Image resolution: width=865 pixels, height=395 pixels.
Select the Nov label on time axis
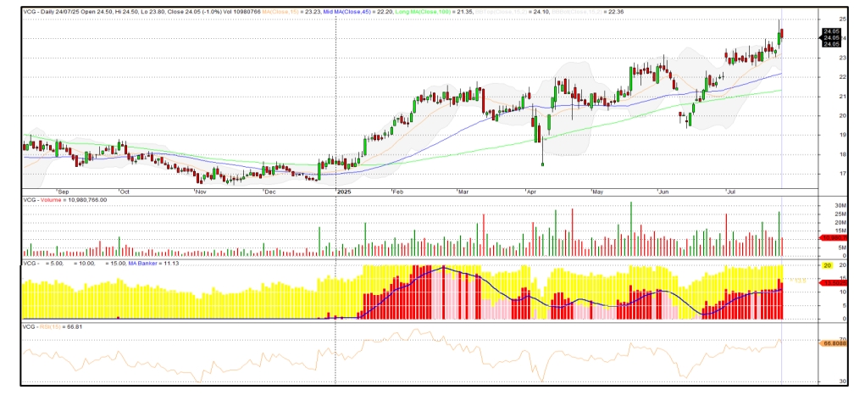(201, 192)
